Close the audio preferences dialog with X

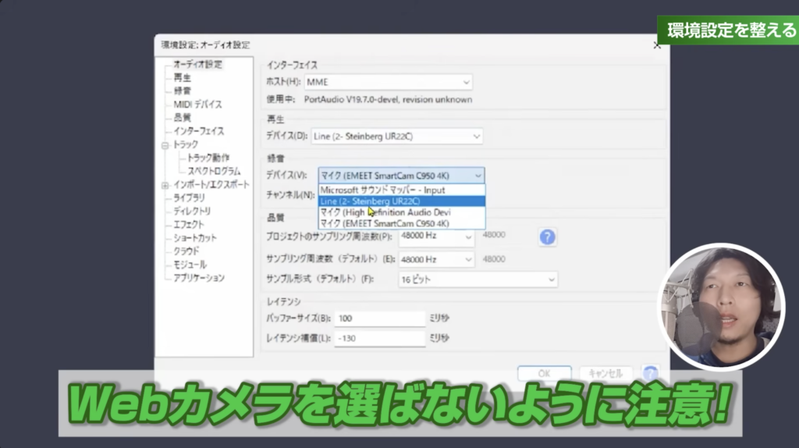(x=656, y=46)
